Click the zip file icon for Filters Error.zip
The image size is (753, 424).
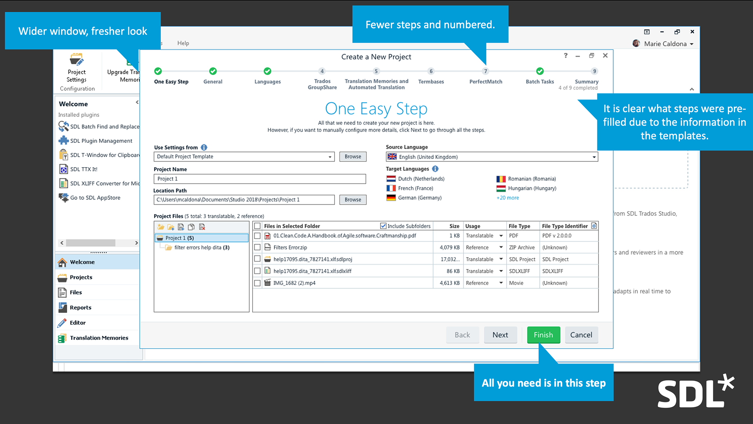(267, 247)
